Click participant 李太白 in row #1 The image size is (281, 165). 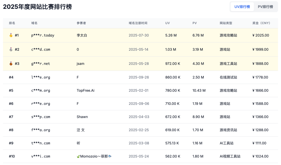82,35
